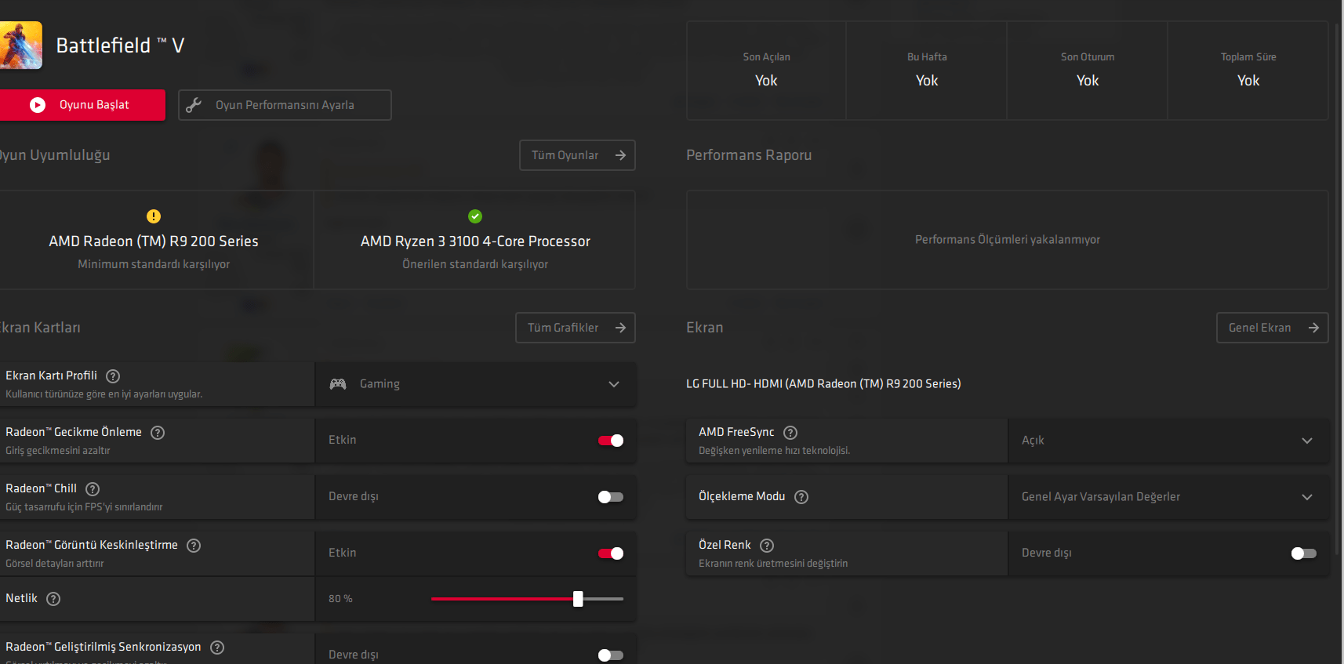Viewport: 1344px width, 664px height.
Task: Click the gamepad icon in the Gaming profile
Action: coord(338,384)
